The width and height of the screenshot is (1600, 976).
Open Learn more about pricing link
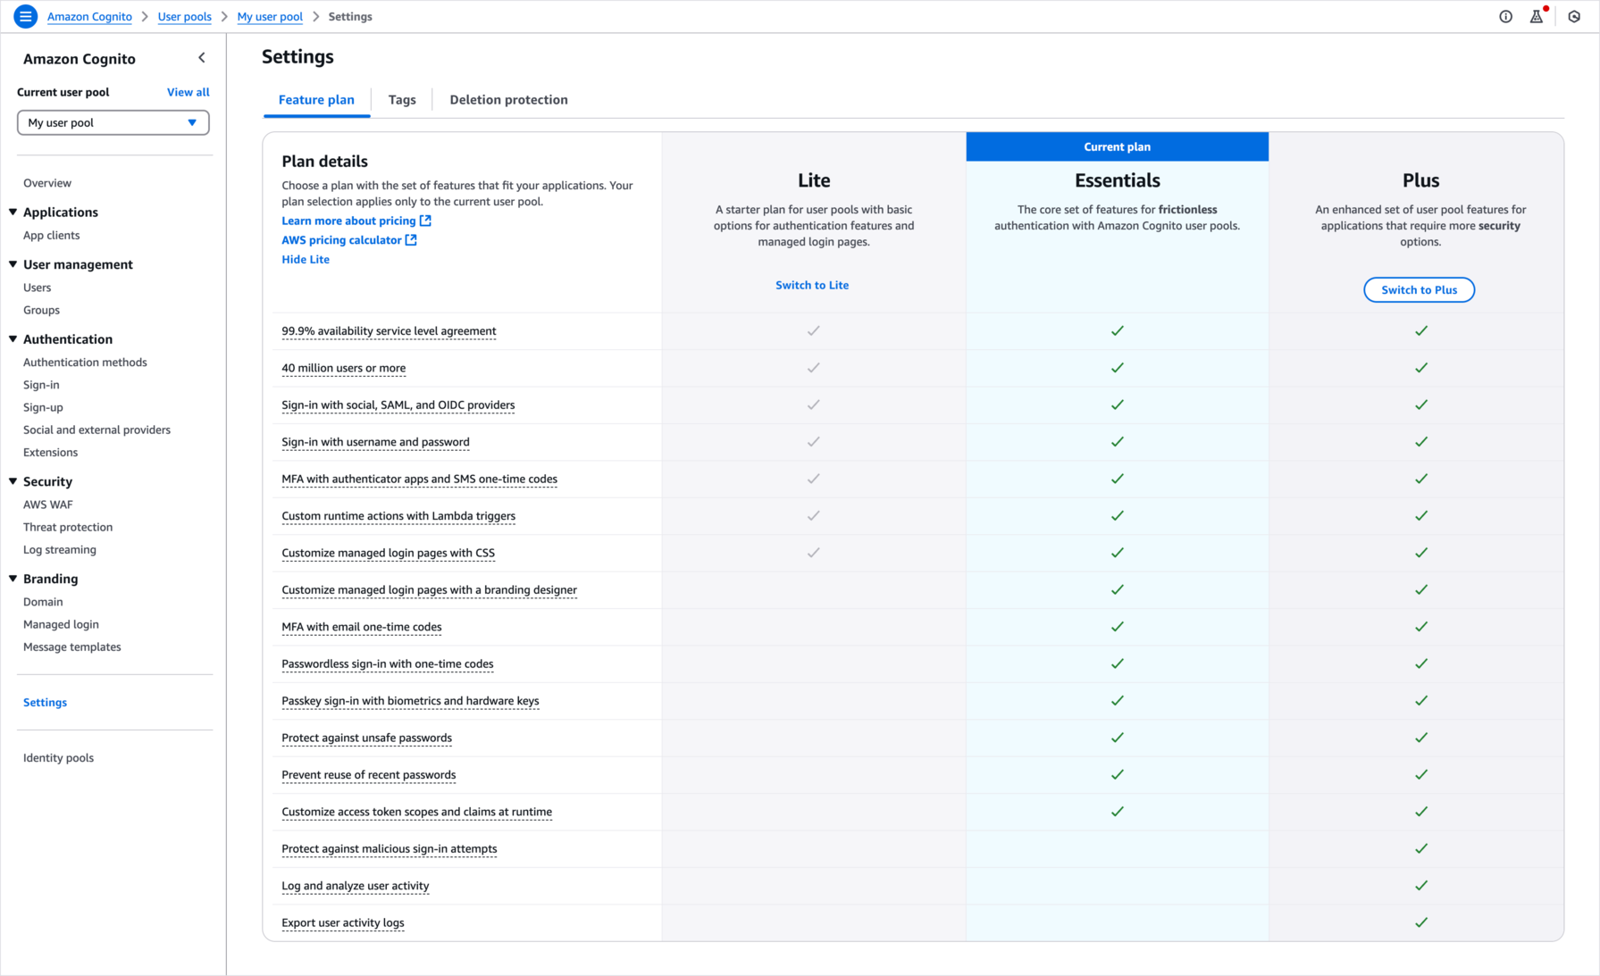[348, 221]
